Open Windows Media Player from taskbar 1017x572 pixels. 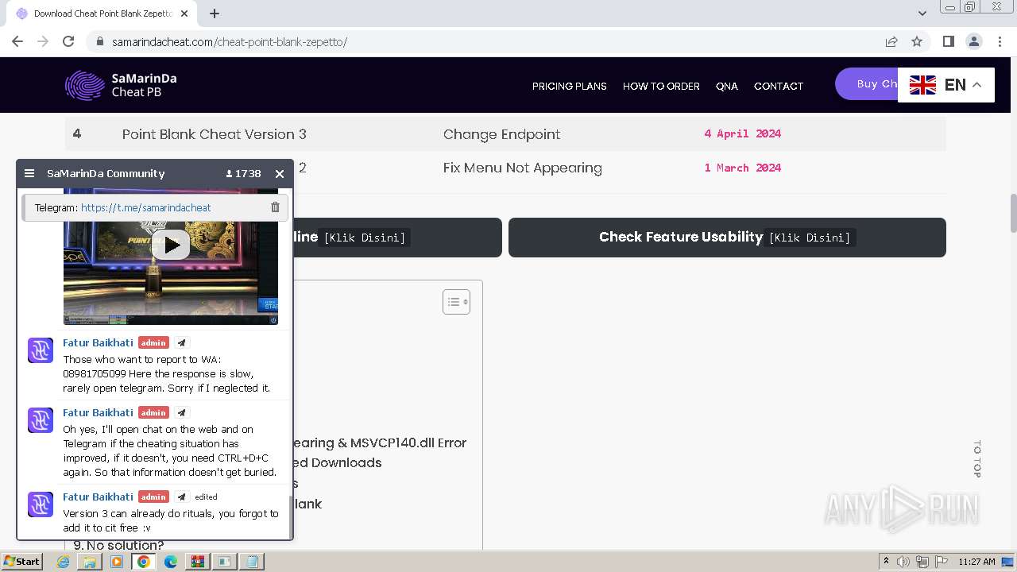click(x=117, y=562)
